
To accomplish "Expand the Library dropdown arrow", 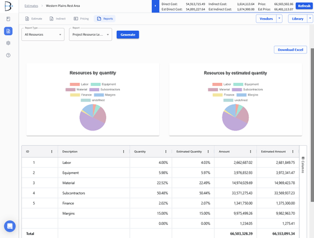I will click(x=310, y=19).
